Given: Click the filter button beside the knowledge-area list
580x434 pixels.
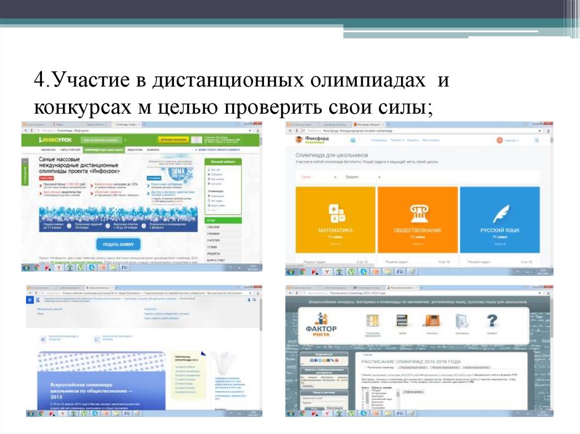Looking at the screenshot, I should 413,392.
